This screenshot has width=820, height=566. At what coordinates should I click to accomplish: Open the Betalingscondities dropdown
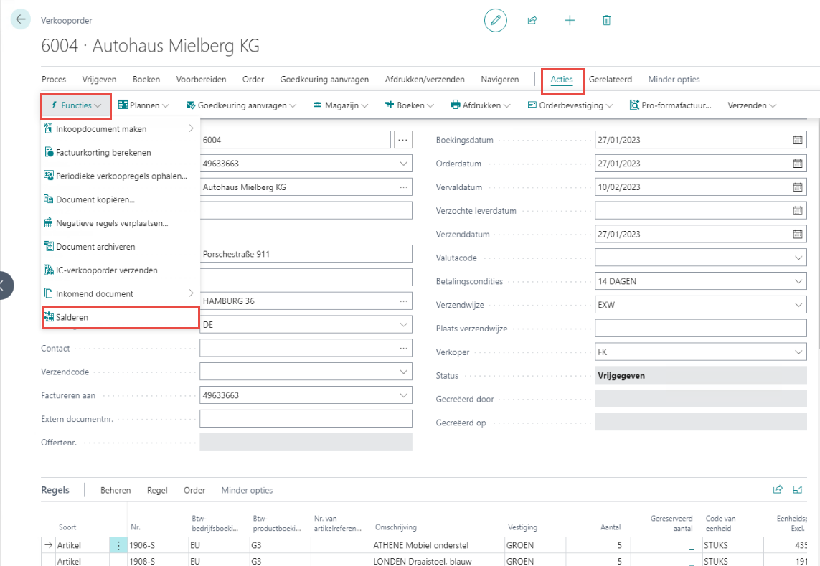[799, 281]
